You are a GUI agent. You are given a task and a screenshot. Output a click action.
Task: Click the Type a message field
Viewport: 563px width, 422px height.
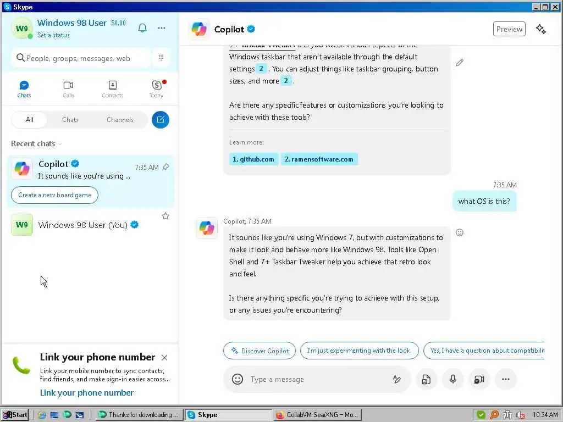point(318,379)
